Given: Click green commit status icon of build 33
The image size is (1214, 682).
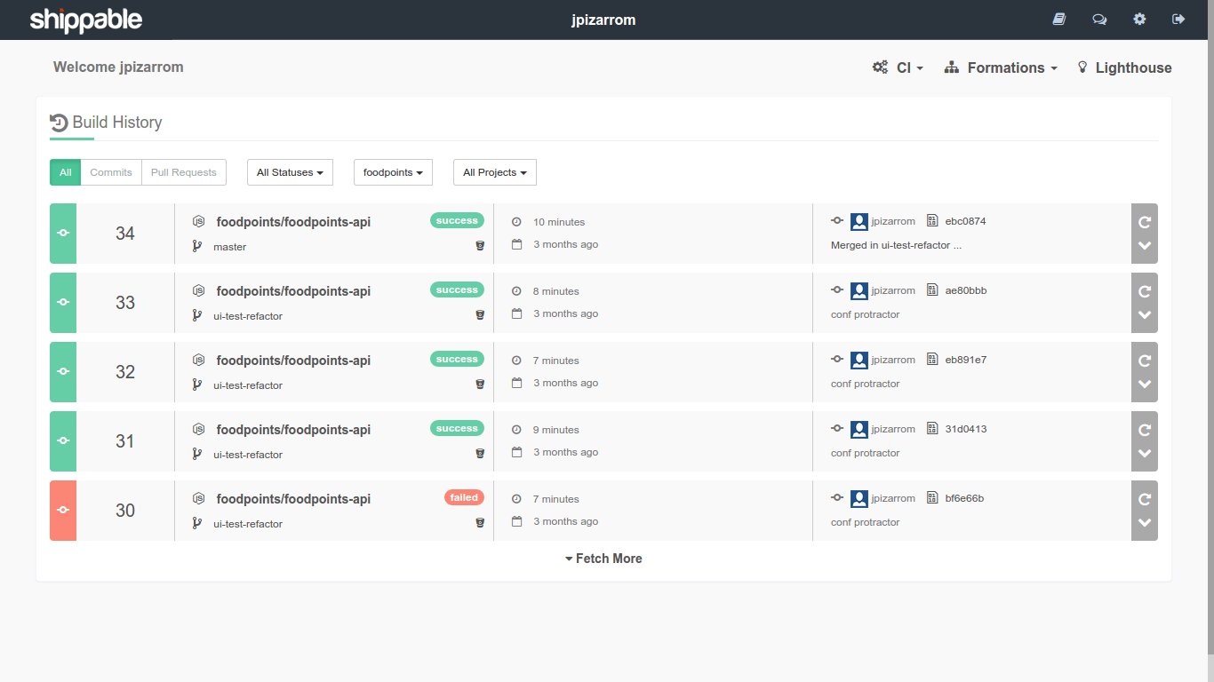Looking at the screenshot, I should tap(63, 303).
